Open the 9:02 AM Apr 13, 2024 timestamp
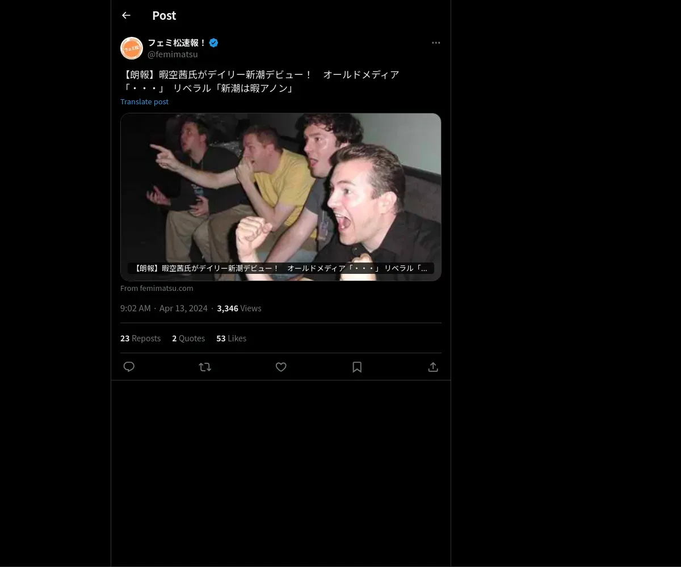681x567 pixels. click(x=164, y=308)
